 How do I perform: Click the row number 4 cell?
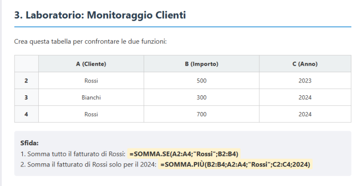[x=26, y=114]
